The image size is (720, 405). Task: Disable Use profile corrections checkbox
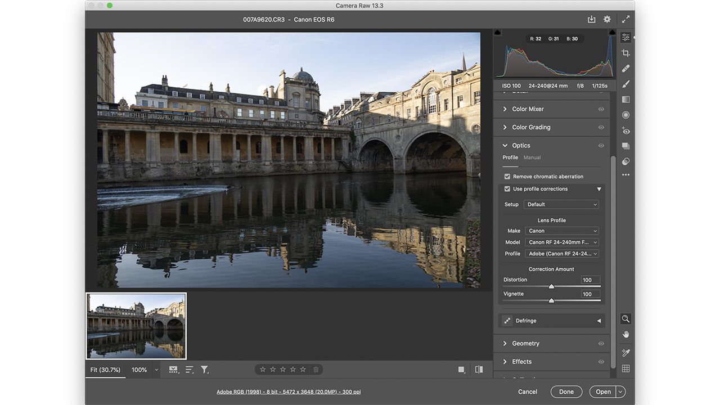507,189
